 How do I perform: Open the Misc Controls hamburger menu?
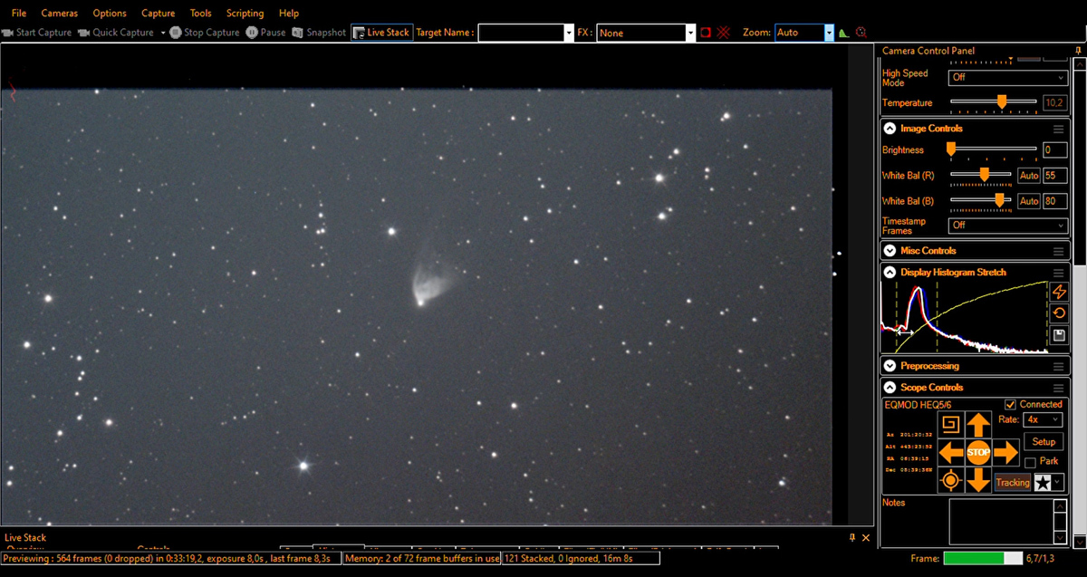1058,251
